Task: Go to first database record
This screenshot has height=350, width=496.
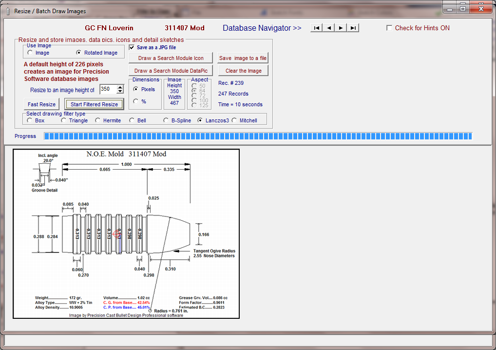Action: 317,28
